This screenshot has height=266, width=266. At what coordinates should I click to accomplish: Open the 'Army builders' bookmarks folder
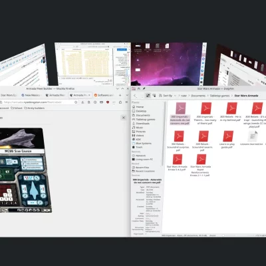[35, 108]
